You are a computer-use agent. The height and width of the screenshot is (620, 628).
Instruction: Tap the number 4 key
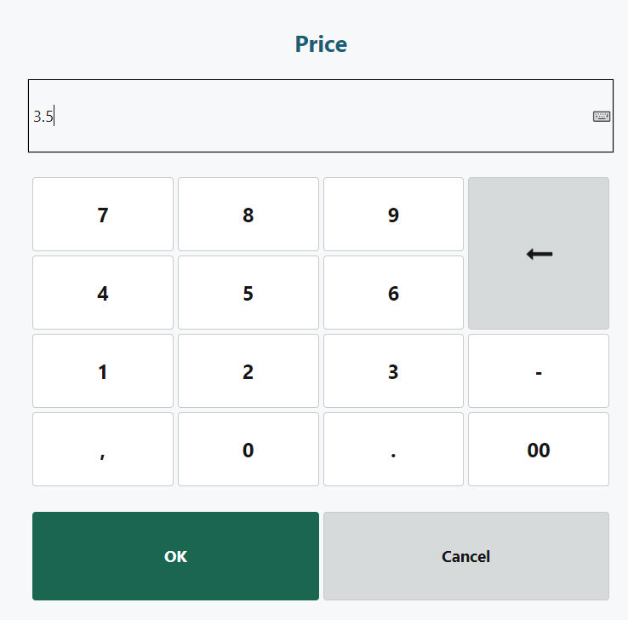(103, 293)
